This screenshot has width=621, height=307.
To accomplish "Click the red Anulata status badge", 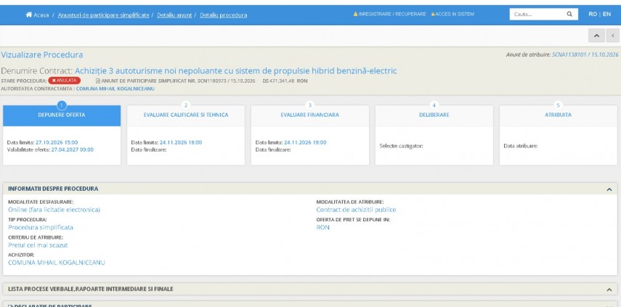I will coord(64,81).
